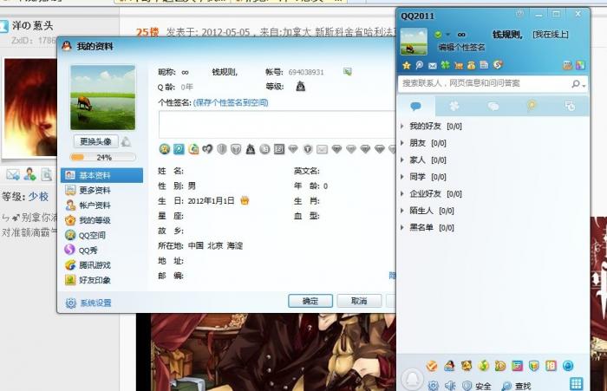Click the green clover icon in QQ2011 header
Viewport: 607px width, 391px height.
point(446,65)
